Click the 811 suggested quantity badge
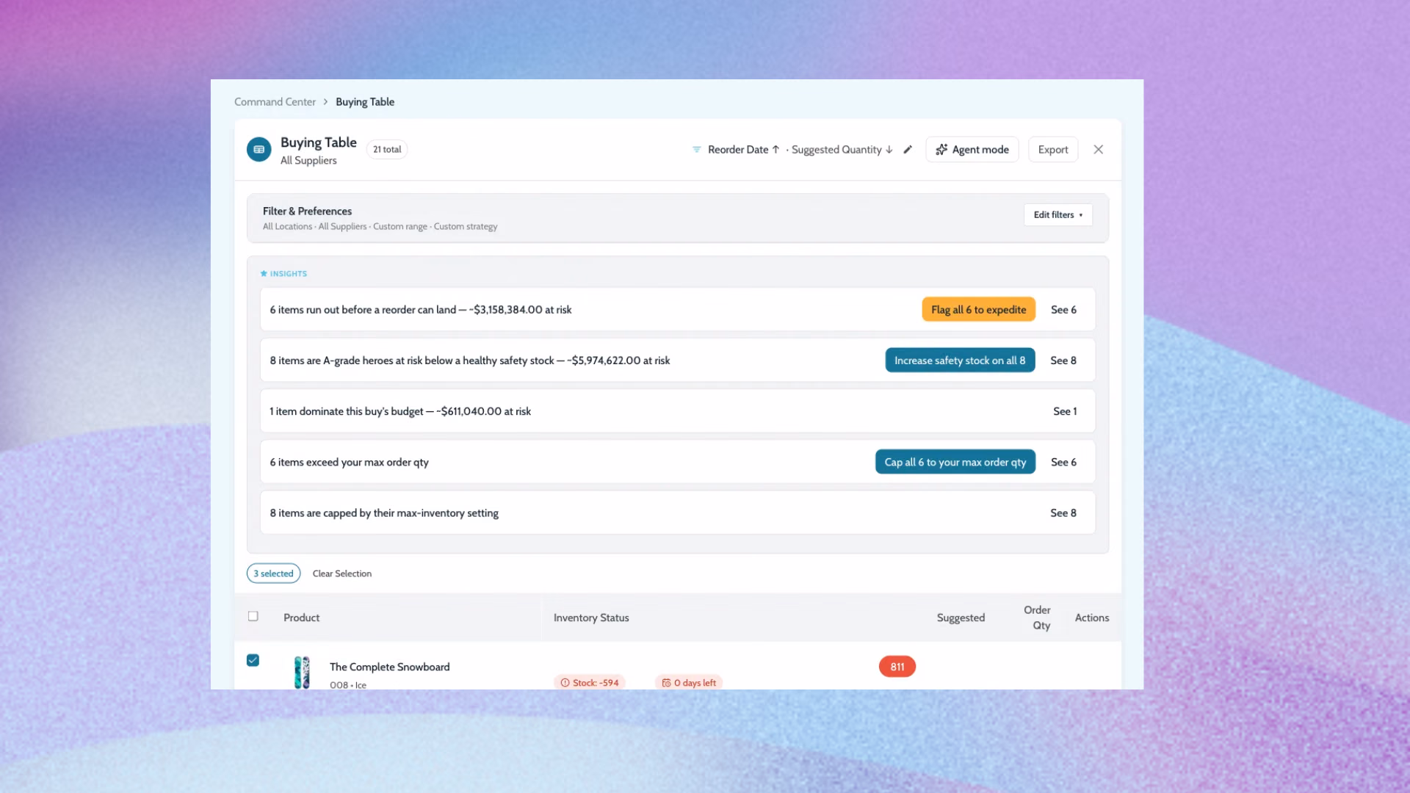Viewport: 1410px width, 793px height. coord(897,667)
